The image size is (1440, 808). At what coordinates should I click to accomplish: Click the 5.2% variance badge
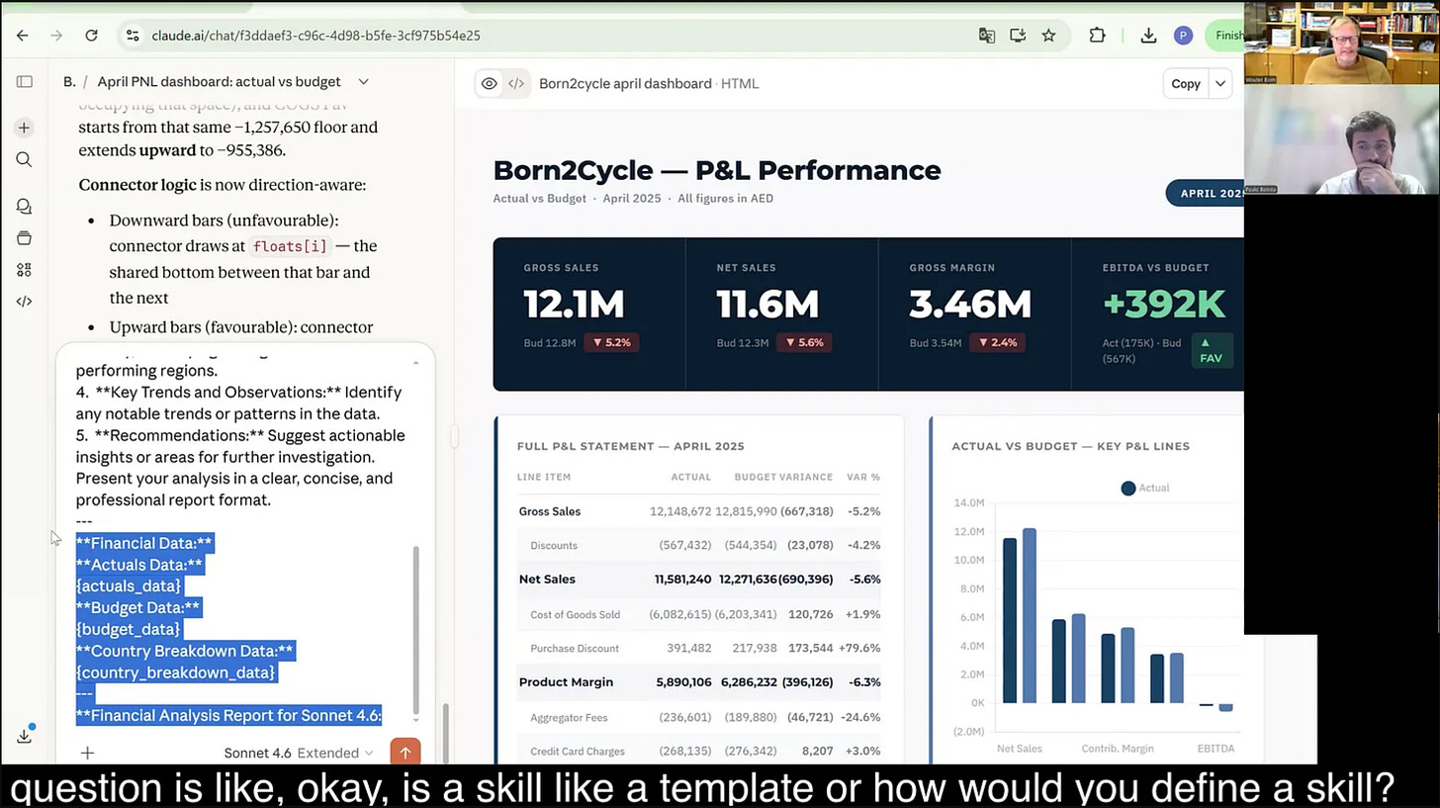(610, 342)
